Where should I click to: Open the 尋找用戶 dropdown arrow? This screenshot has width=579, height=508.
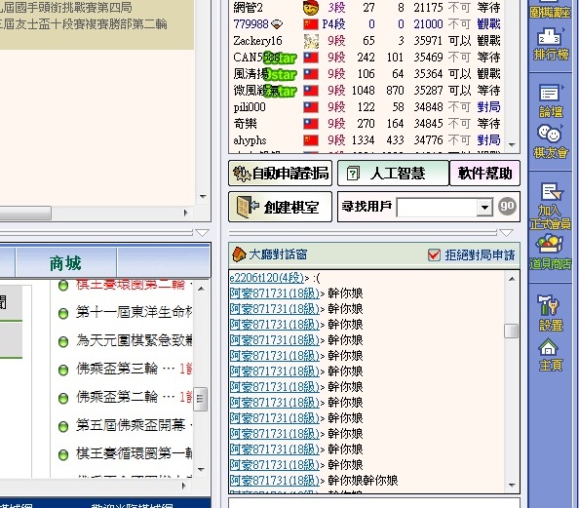pyautogui.click(x=484, y=208)
